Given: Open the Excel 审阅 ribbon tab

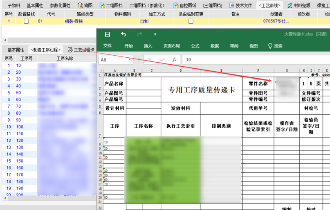Looking at the screenshot, I should point(234,46).
